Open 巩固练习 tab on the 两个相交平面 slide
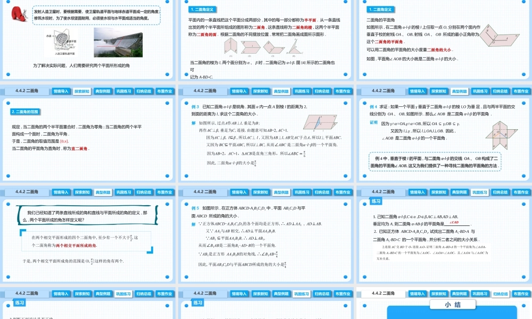The height and width of the screenshot is (319, 532). click(x=123, y=192)
